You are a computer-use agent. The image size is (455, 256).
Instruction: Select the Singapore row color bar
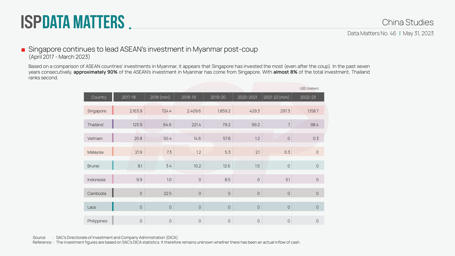(113, 111)
